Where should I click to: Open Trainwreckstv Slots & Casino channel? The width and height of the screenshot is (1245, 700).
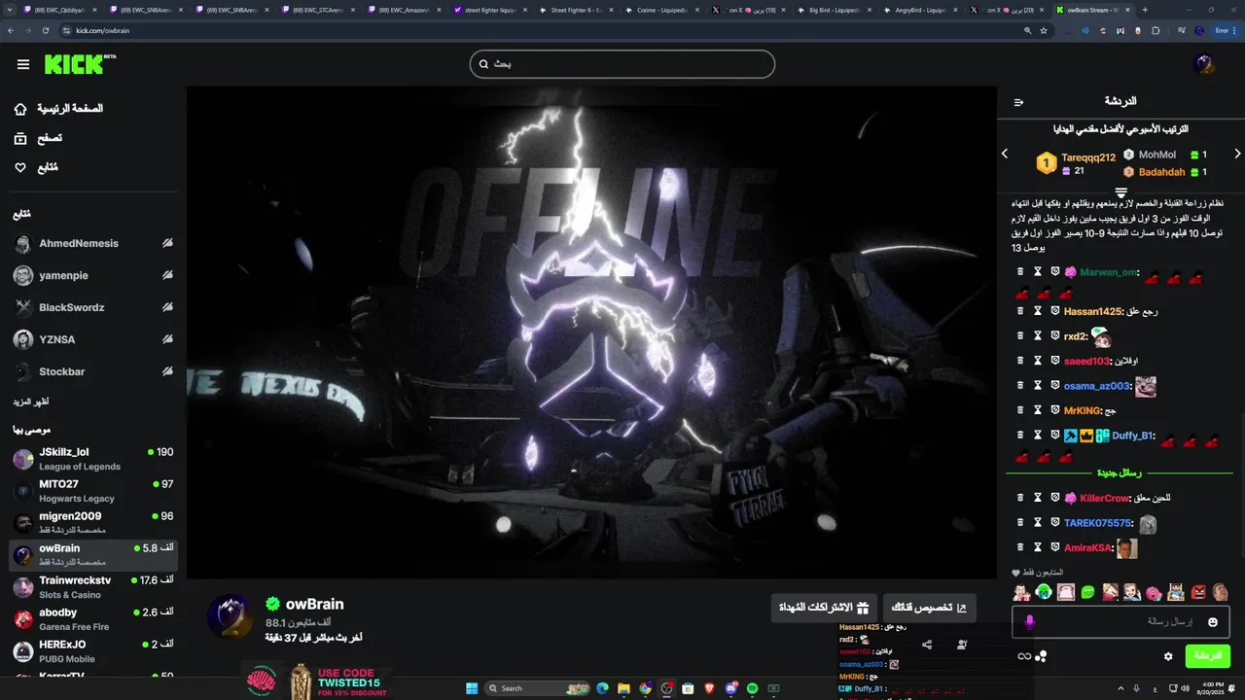93,587
